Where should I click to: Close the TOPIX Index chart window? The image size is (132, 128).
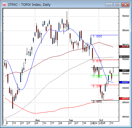pyautogui.click(x=125, y=5)
